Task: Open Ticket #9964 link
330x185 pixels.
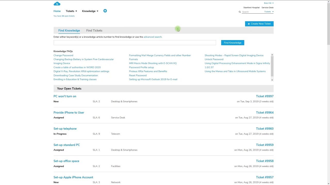Action: [265, 113]
